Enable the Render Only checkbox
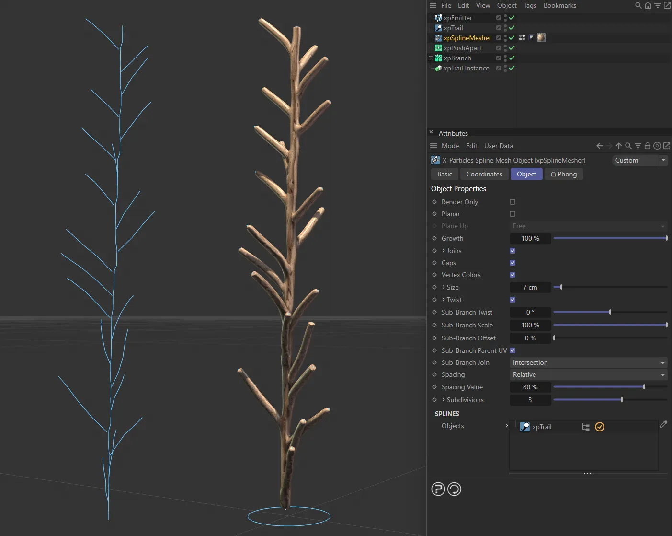 [x=513, y=202]
